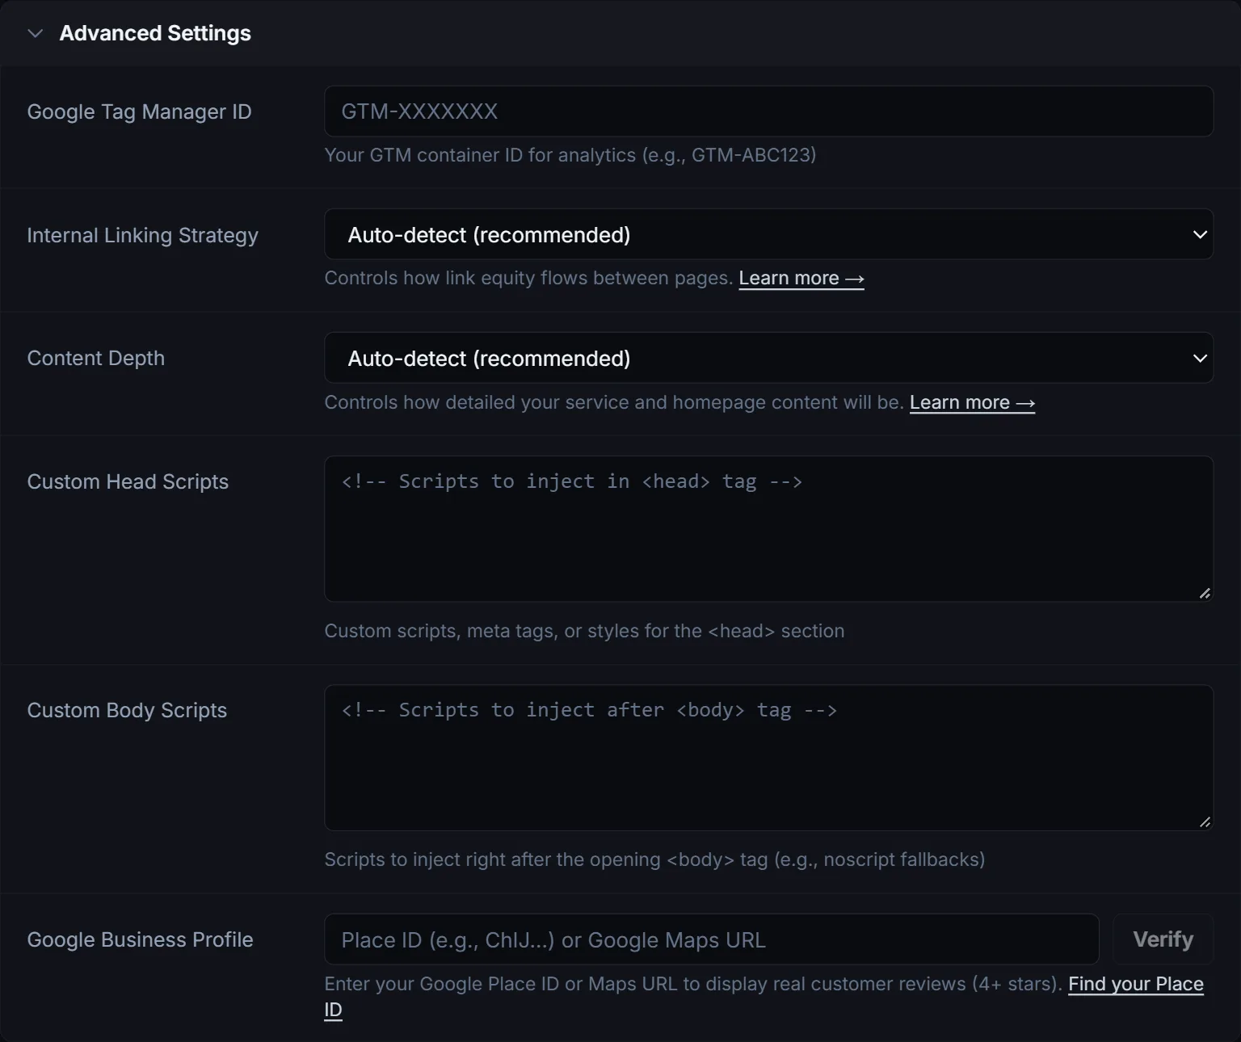Open Learn more link under Content Depth
Screen dimensions: 1241x1042
[x=972, y=402]
